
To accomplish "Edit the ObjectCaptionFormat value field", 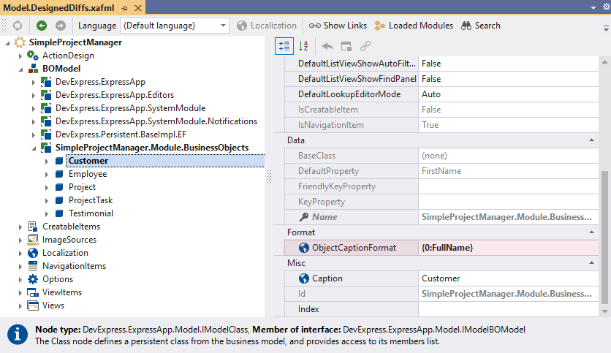I will coord(509,248).
